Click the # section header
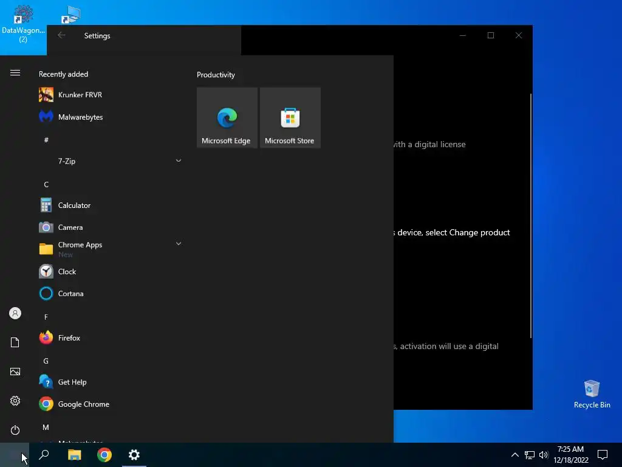622x467 pixels. [x=46, y=140]
